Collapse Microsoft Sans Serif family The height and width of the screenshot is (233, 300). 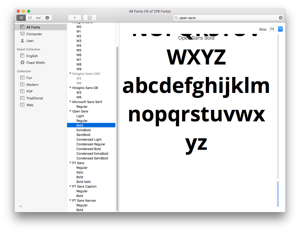tap(70, 102)
